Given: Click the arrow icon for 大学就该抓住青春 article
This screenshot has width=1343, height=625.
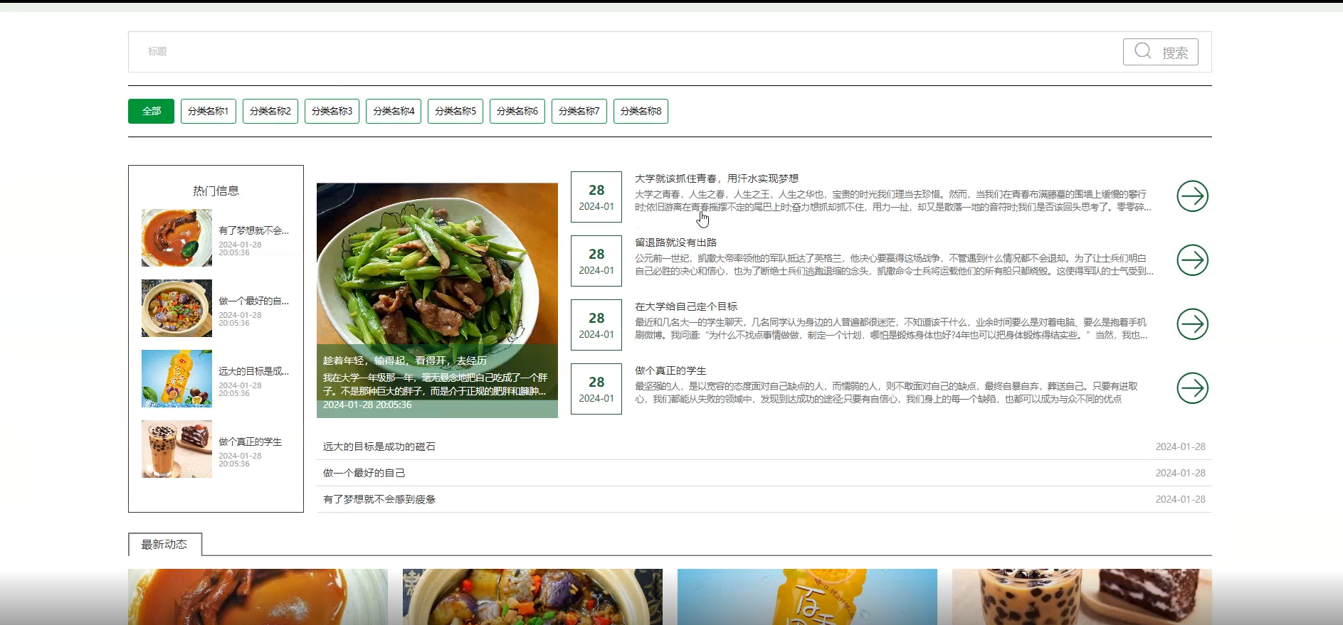Looking at the screenshot, I should click(x=1192, y=196).
